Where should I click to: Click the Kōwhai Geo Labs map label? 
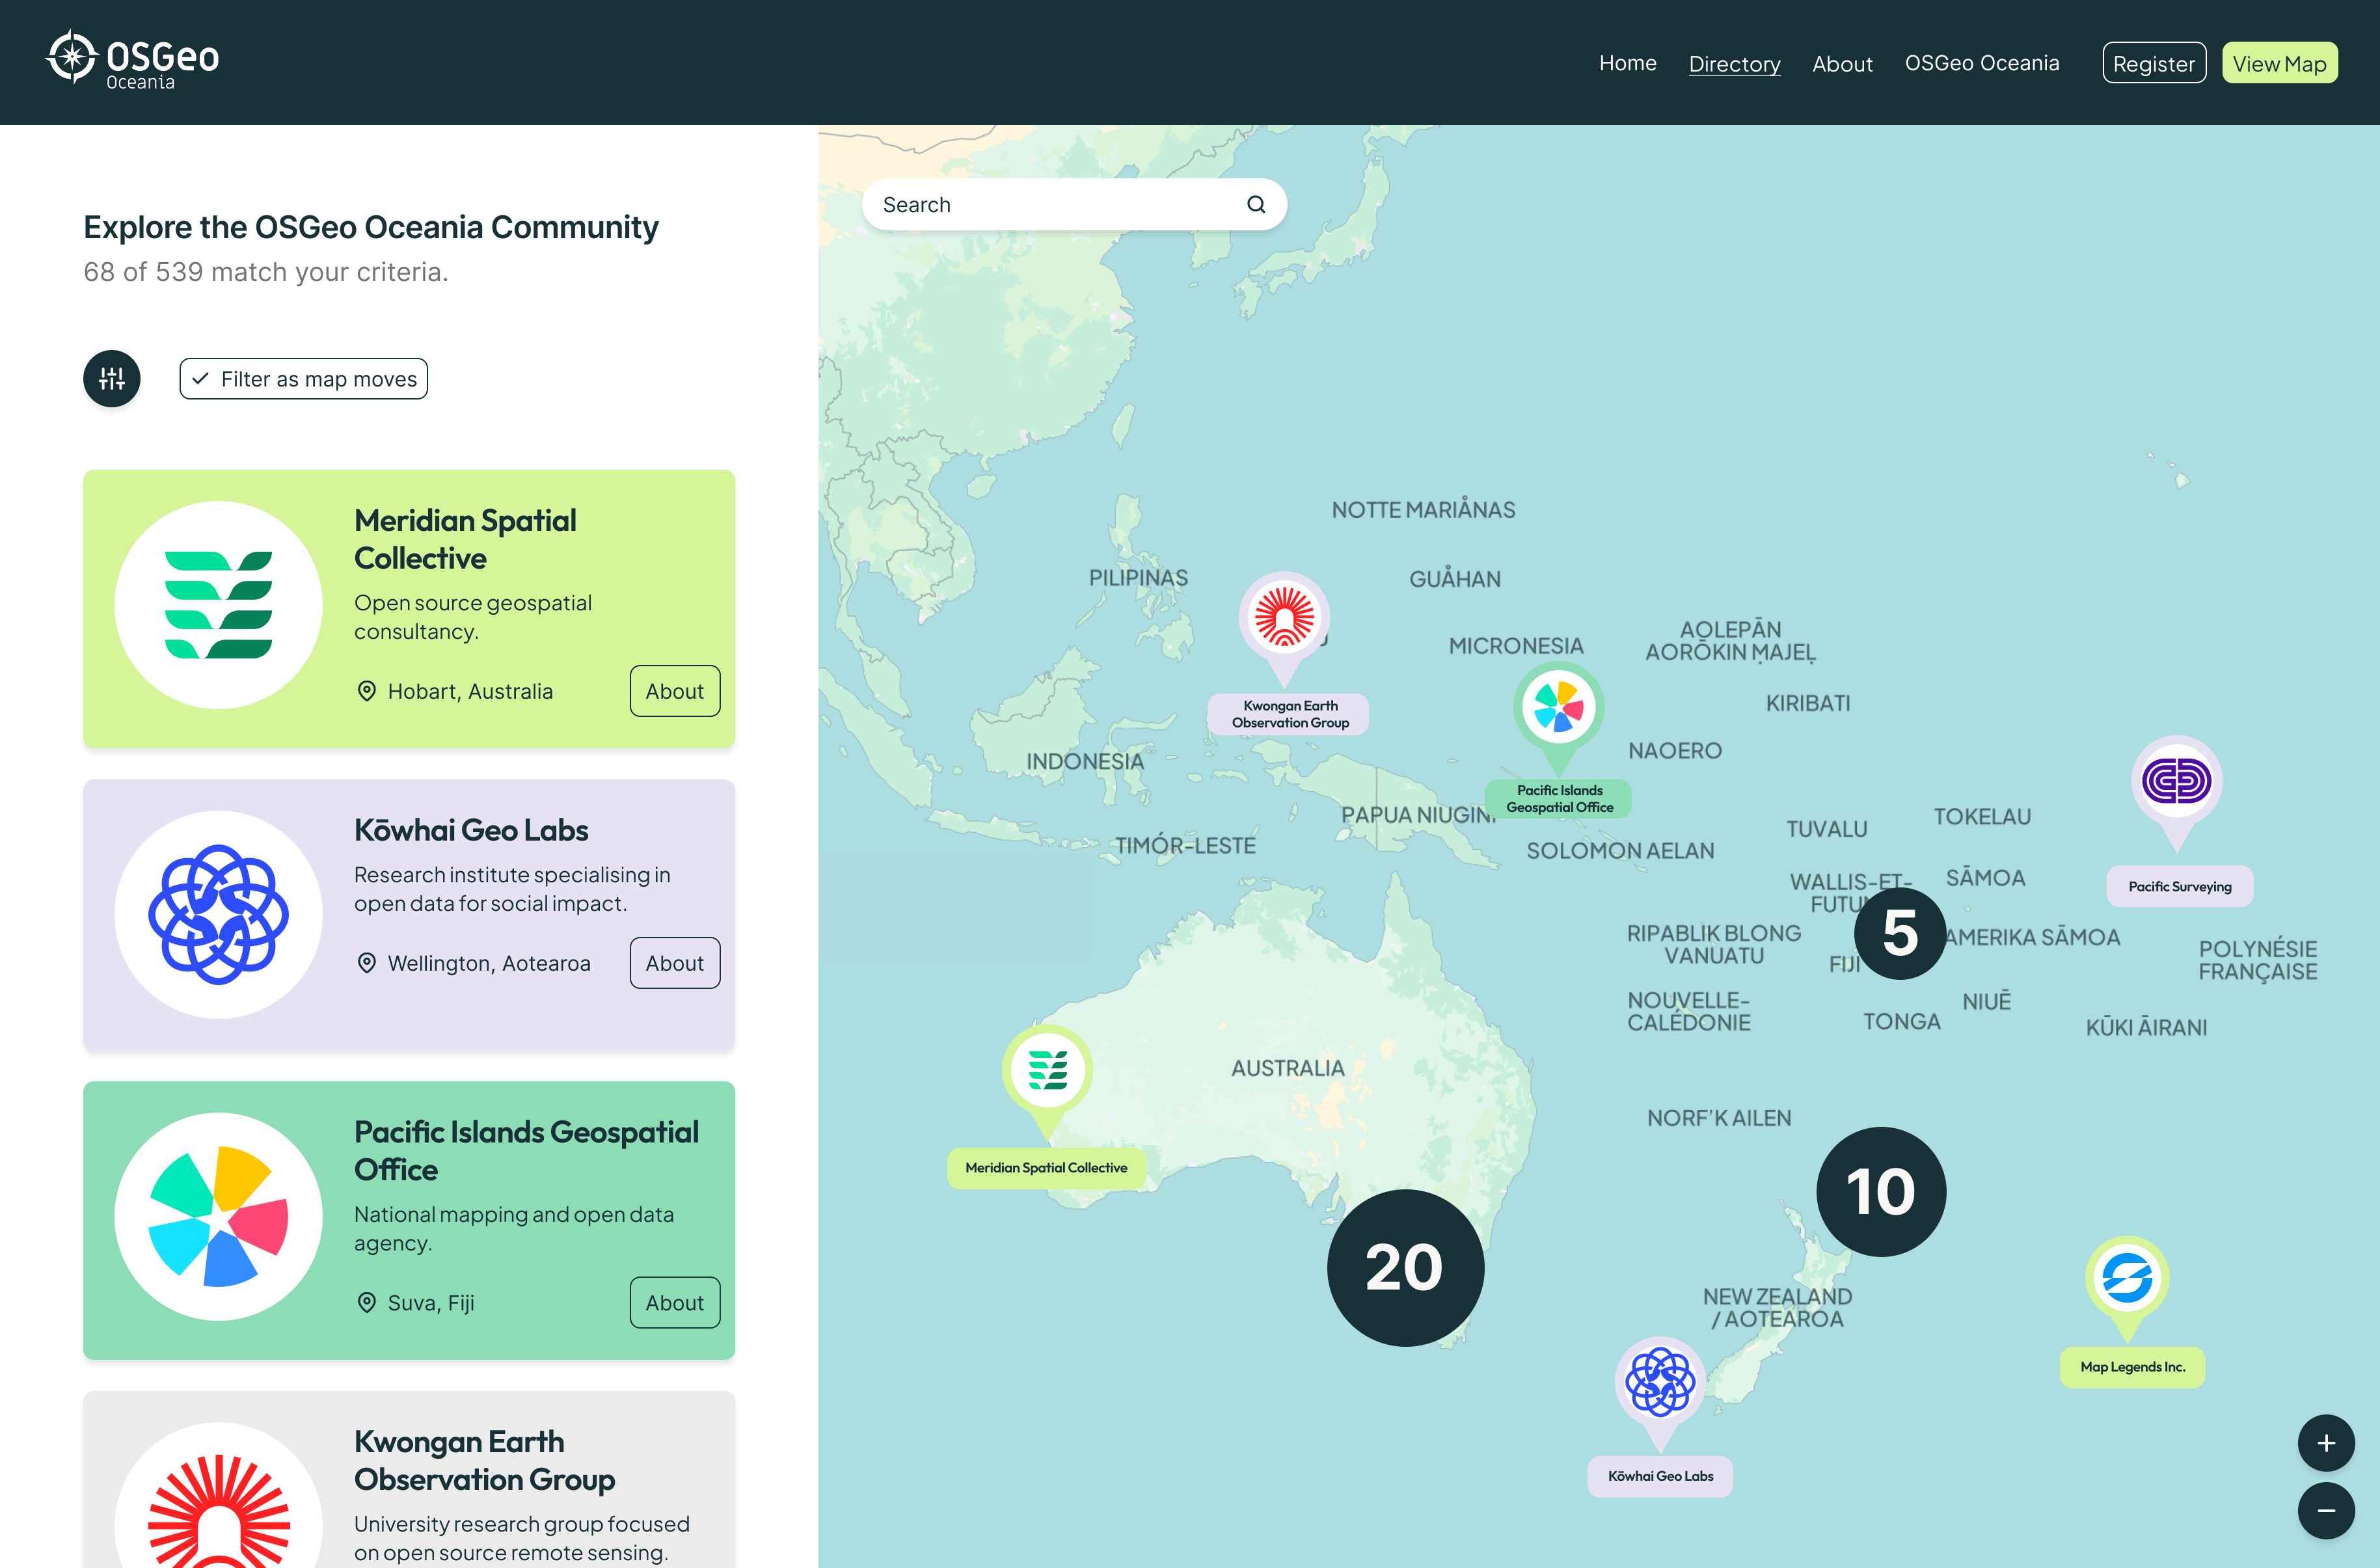[x=1660, y=1476]
